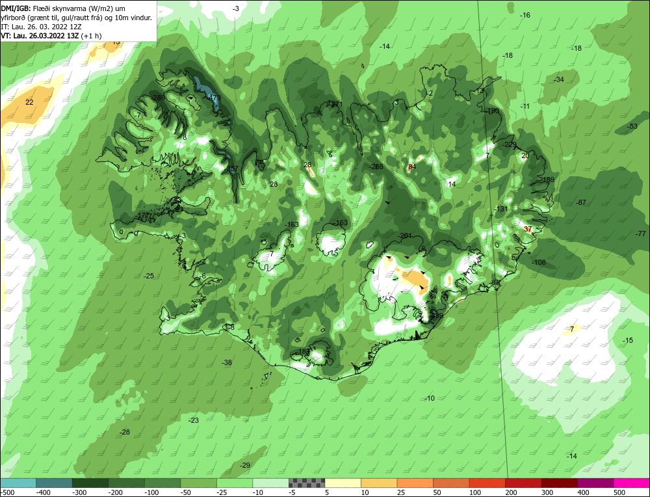Click the '-28' value over the southwest sea
650x497 pixels.
coord(124,432)
